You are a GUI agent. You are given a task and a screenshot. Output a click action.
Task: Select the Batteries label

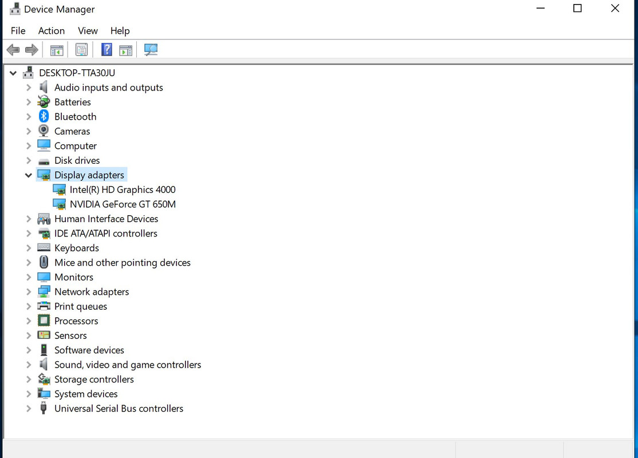click(72, 102)
